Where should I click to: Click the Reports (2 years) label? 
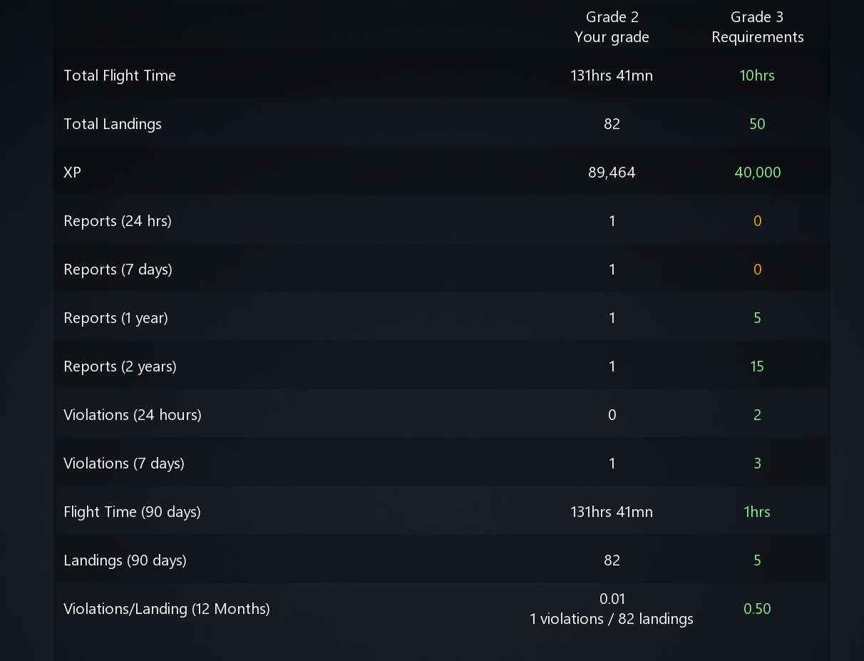click(120, 367)
